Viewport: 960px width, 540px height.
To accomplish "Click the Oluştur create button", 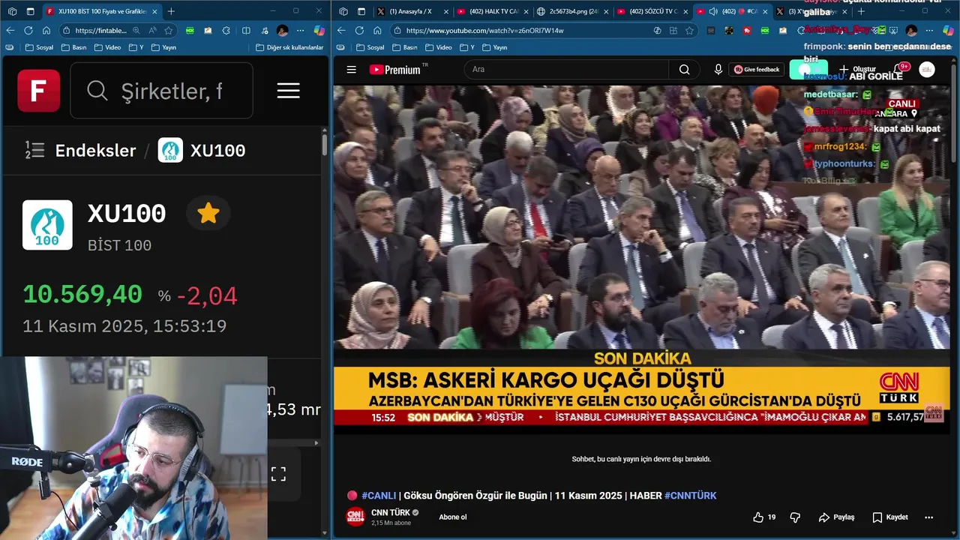I will point(856,69).
